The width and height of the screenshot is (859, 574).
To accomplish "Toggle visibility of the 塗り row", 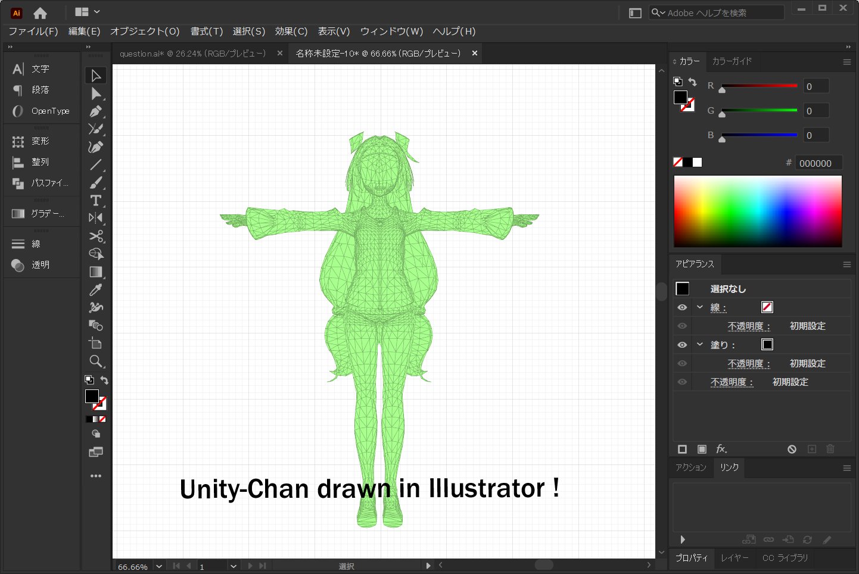I will click(682, 345).
